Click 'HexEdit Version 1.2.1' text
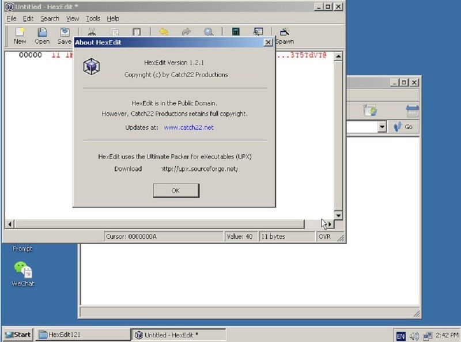This screenshot has width=461, height=342. (174, 63)
